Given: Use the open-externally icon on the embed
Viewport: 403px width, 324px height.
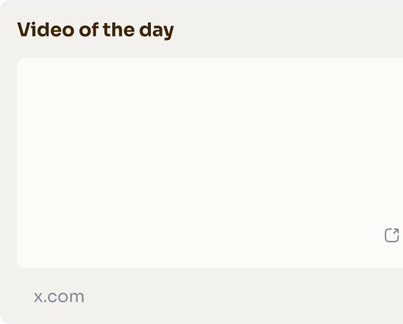Looking at the screenshot, I should [x=392, y=235].
